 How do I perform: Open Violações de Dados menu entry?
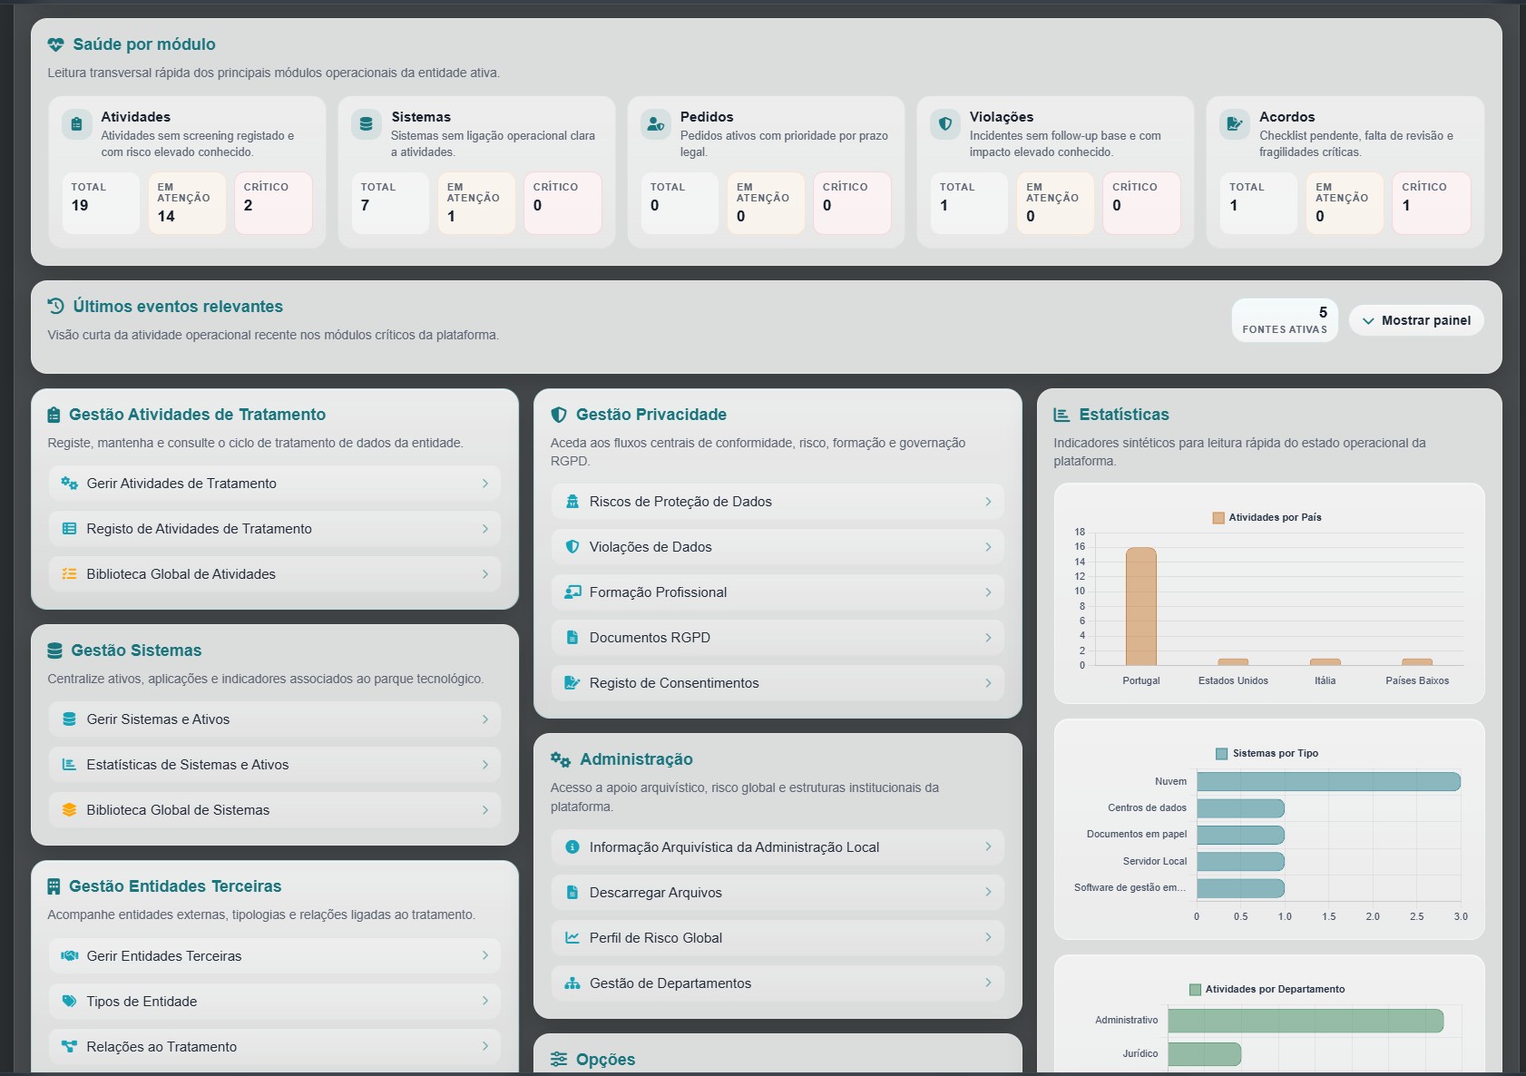click(x=778, y=547)
